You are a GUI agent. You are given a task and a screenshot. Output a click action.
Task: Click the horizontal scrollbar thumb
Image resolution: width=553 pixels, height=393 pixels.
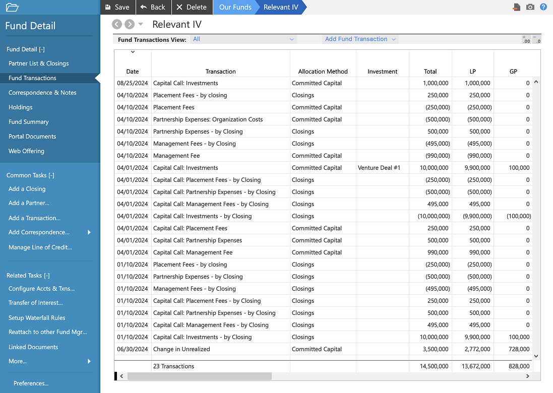pos(200,376)
